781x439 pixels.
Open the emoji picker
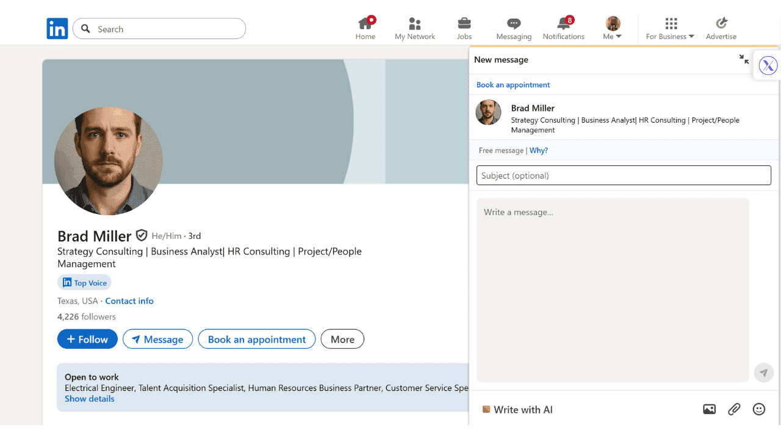[759, 410]
